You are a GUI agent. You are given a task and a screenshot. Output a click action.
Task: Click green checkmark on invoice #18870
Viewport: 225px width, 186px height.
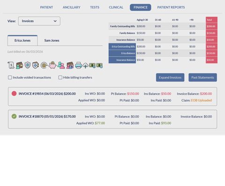point(14,116)
